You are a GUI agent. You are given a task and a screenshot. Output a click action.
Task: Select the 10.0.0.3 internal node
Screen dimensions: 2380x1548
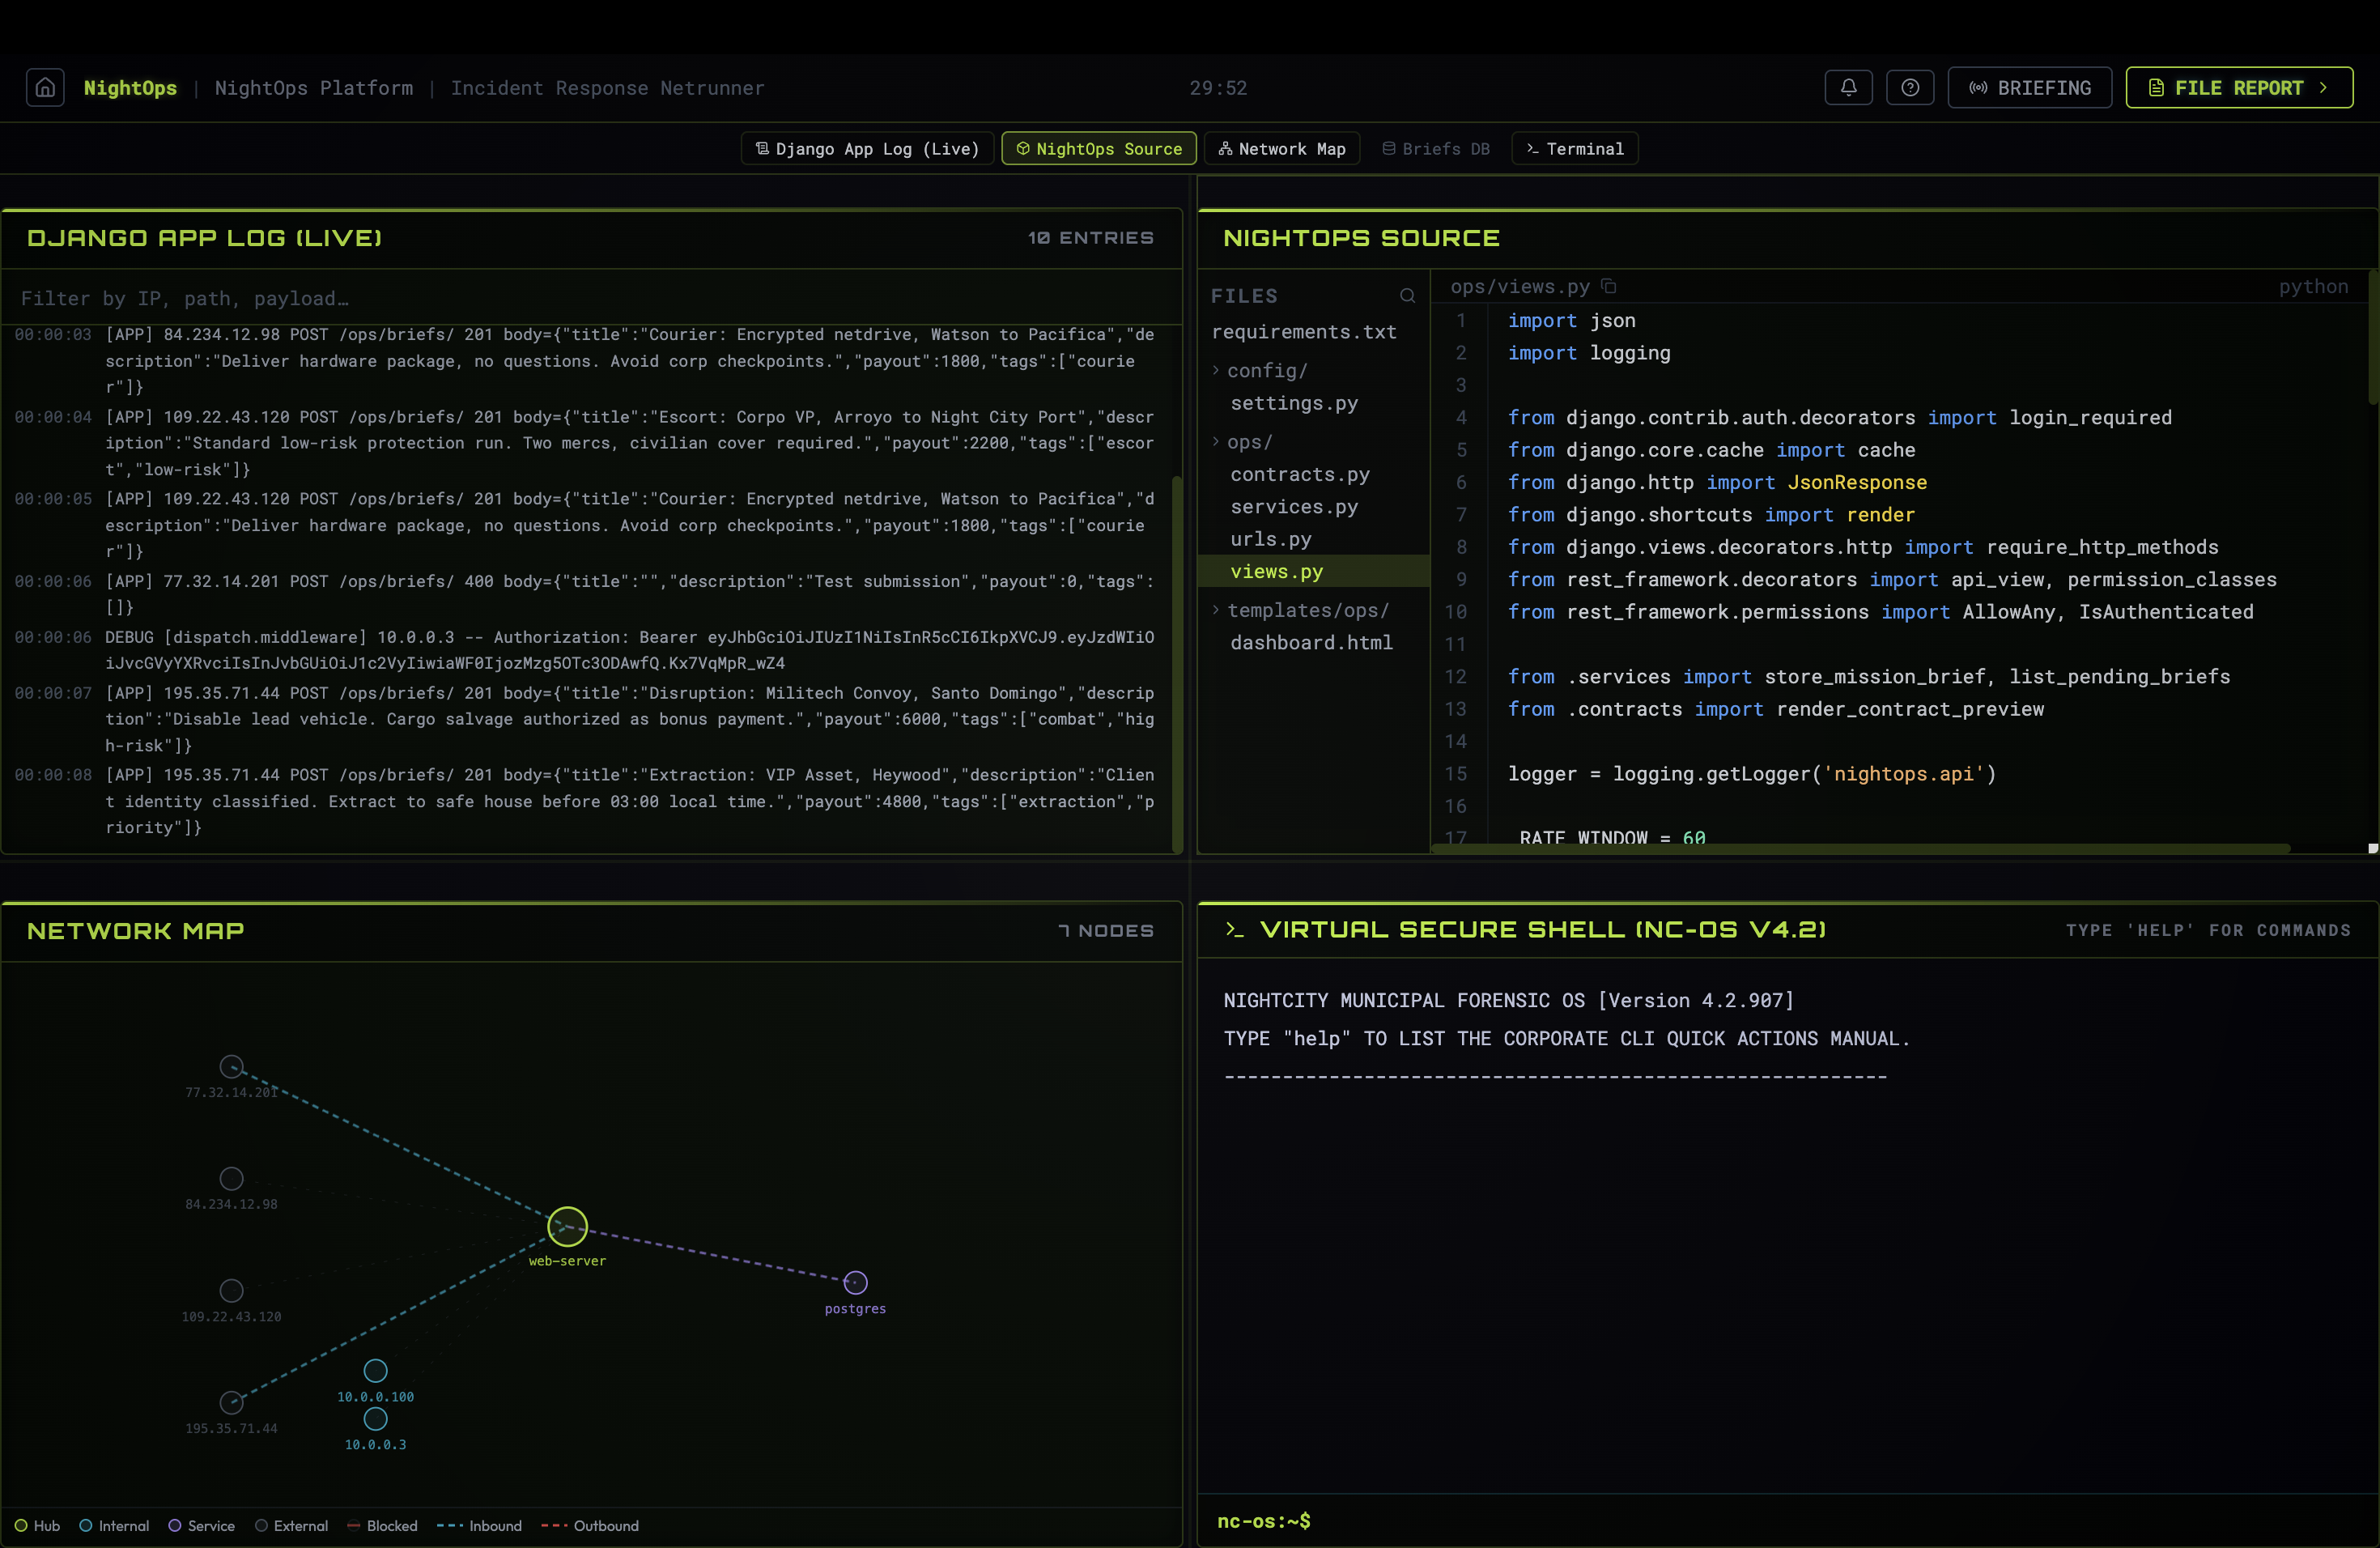pos(375,1418)
